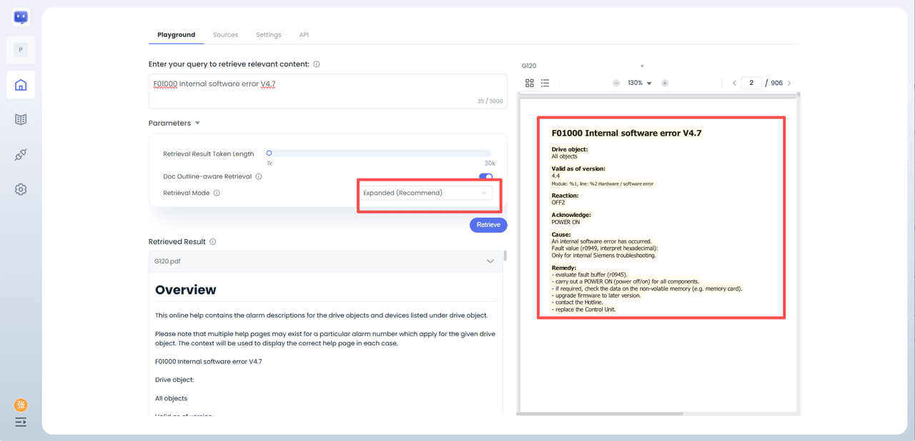Click the Retrieval Result Token Length slider
The height and width of the screenshot is (441, 915).
[379, 153]
